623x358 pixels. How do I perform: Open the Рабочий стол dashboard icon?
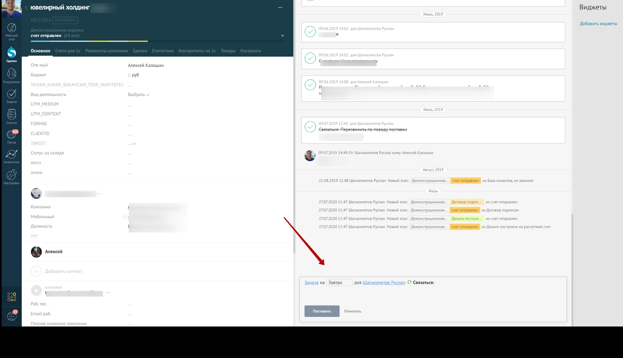point(11,30)
